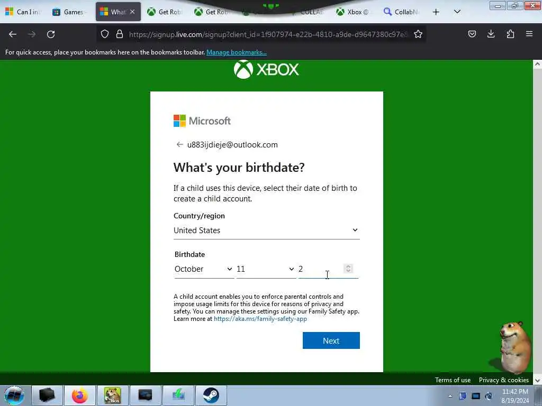Open the dark monitor taskbar app
This screenshot has width=542, height=406.
145,395
